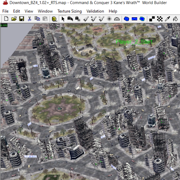Select the yellow tape measure ruler tool
This screenshot has width=180, height=180.
pos(54,19)
